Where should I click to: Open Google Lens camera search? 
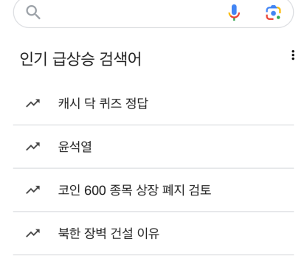tap(273, 13)
